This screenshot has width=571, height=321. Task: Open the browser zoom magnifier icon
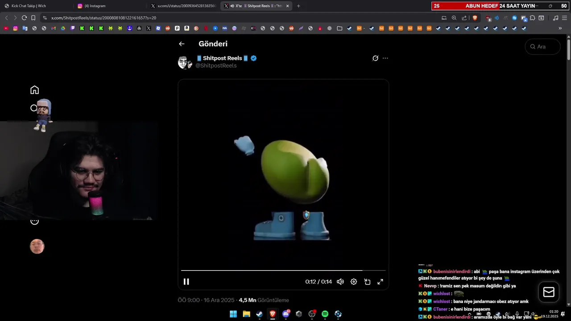(454, 18)
